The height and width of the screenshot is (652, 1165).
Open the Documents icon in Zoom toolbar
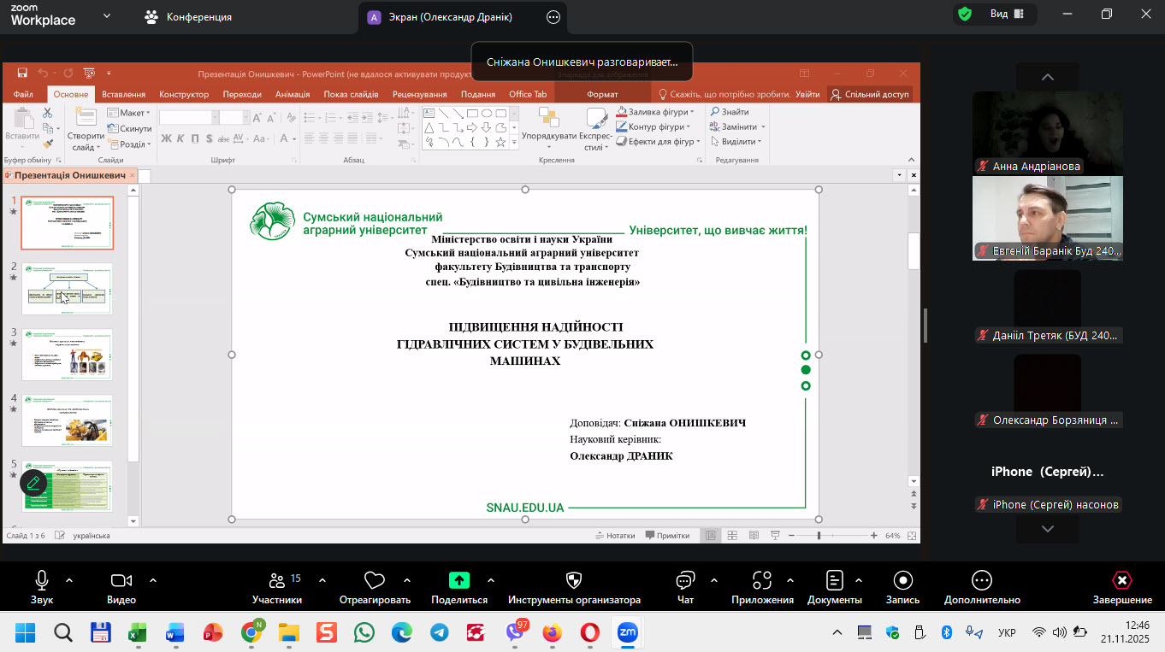pos(834,581)
